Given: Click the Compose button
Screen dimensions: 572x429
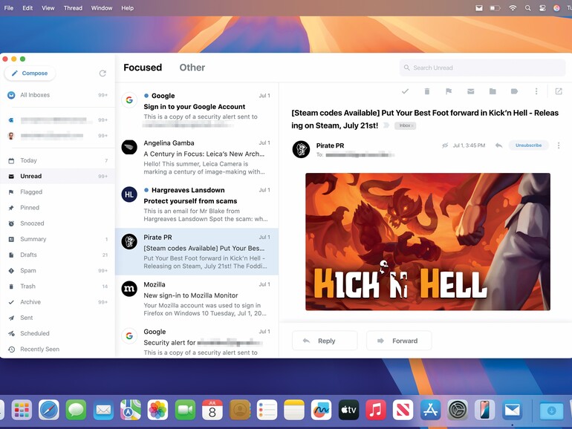Looking at the screenshot, I should tap(30, 73).
